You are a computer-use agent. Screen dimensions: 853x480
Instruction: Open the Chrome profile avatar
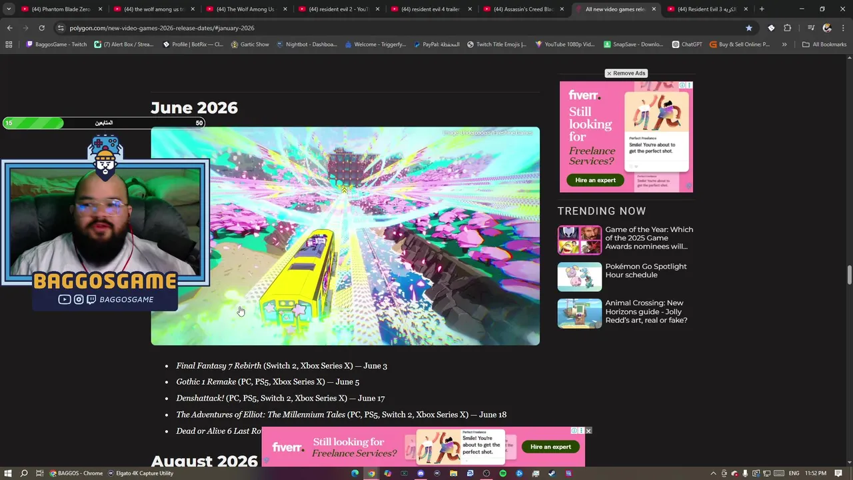pos(827,28)
